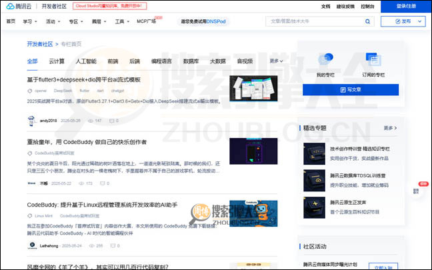The image size is (432, 270).
Task: Open 腾讯云数据库TDSQL训练营 topic thumbnail
Action: (315, 181)
